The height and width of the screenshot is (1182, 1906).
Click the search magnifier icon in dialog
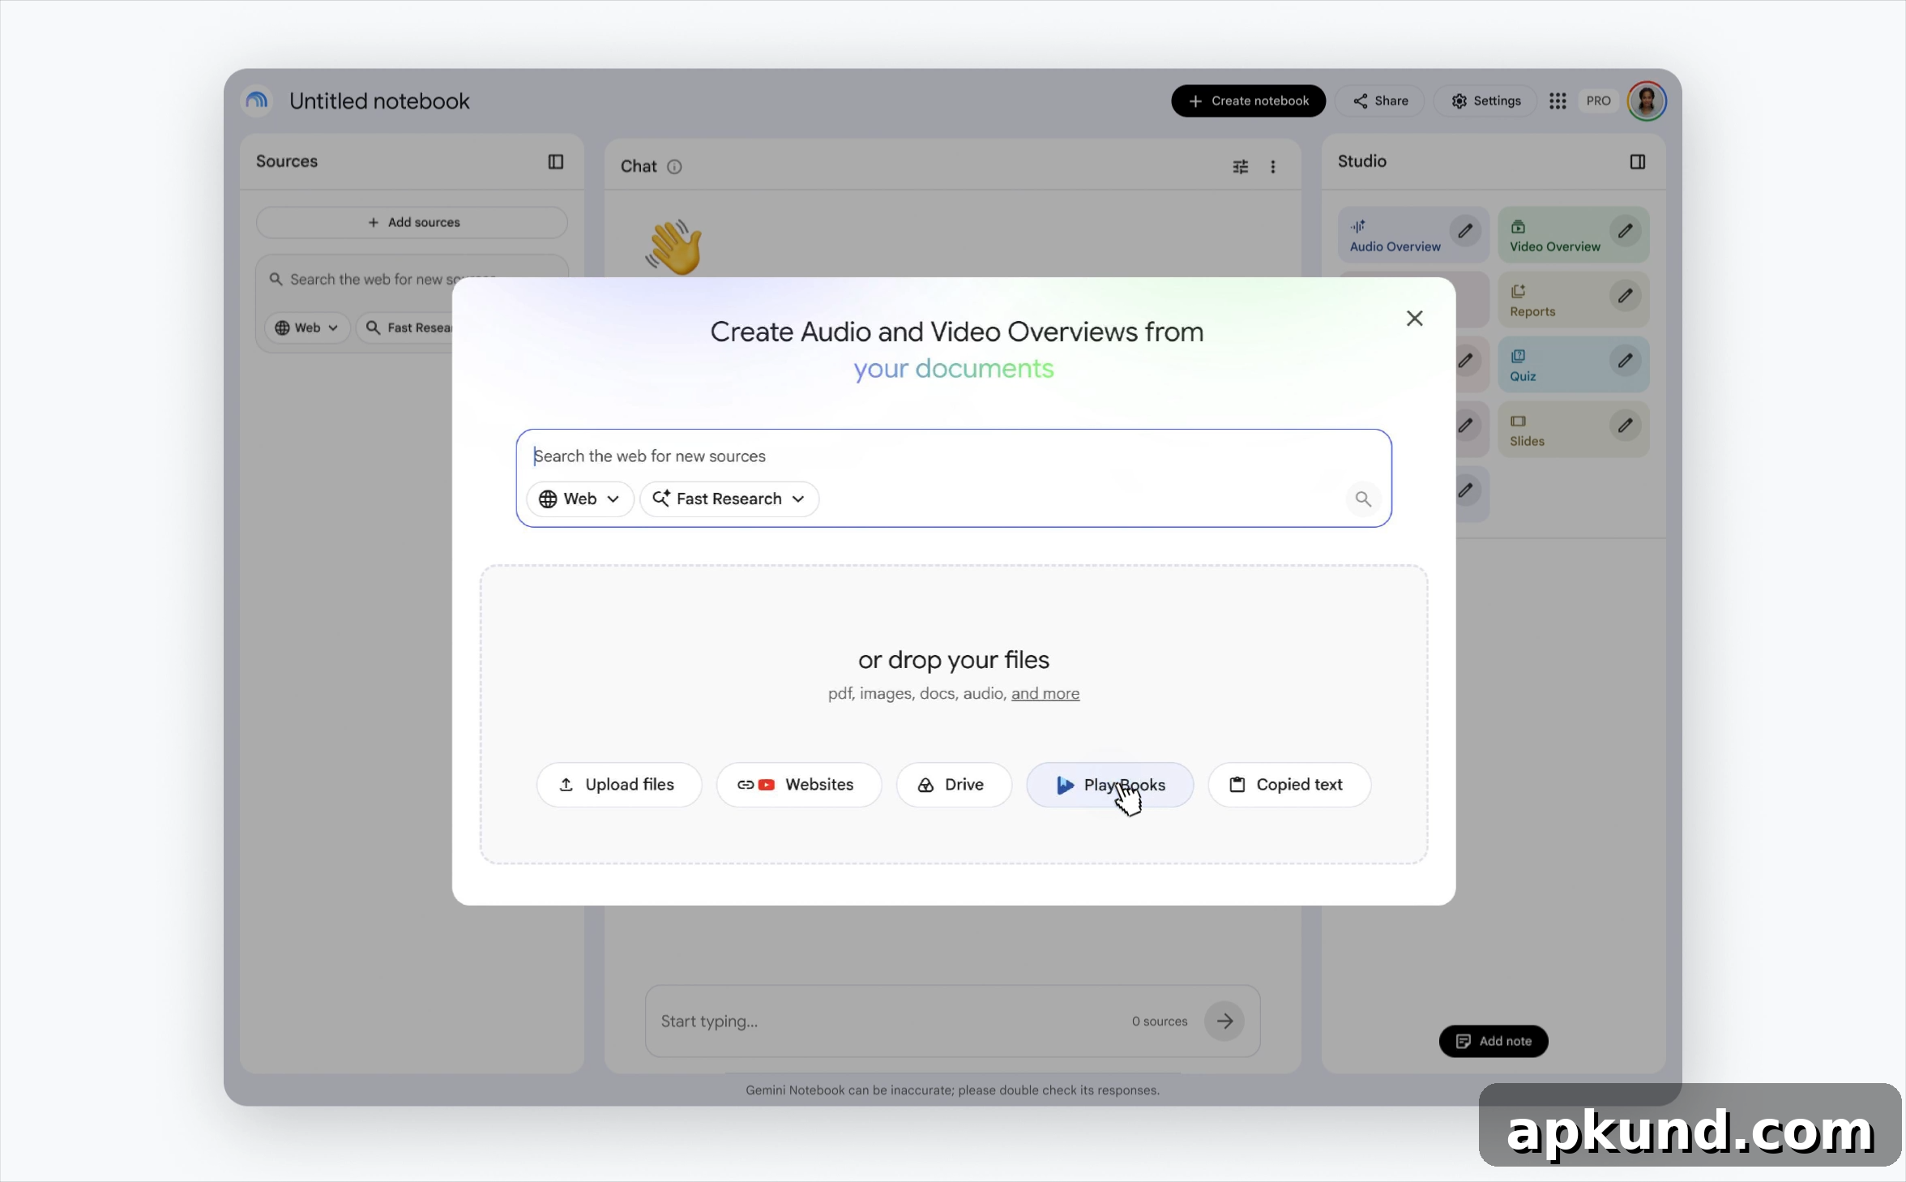click(1363, 499)
